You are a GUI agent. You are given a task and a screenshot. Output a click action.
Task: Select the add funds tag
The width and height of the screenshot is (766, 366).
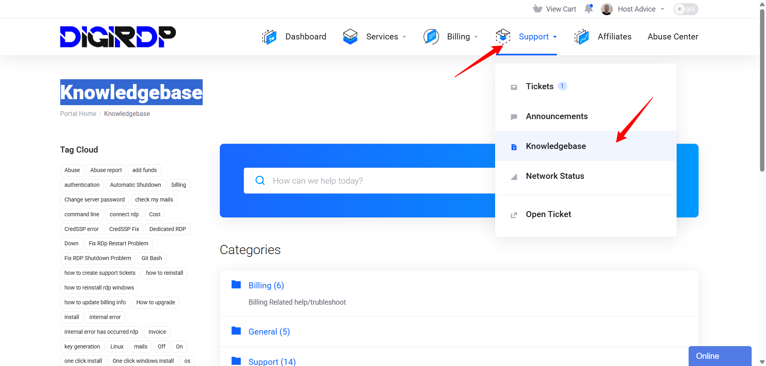(x=144, y=170)
